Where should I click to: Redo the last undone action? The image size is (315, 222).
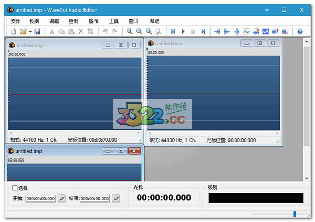(115, 32)
